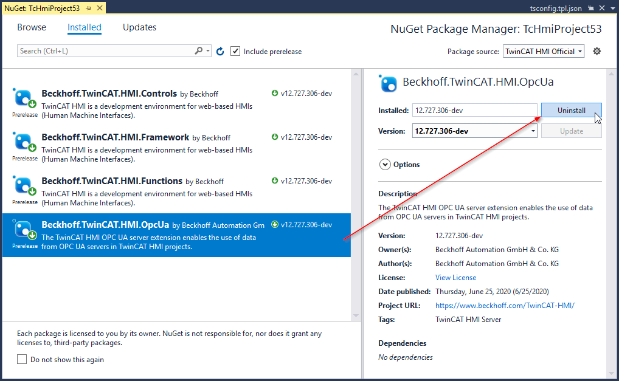Click Beckhoff.TwinCAT.HMI.Controls package icon

coord(24,98)
